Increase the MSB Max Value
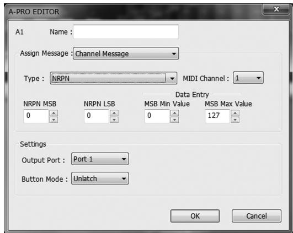 pyautogui.click(x=235, y=113)
